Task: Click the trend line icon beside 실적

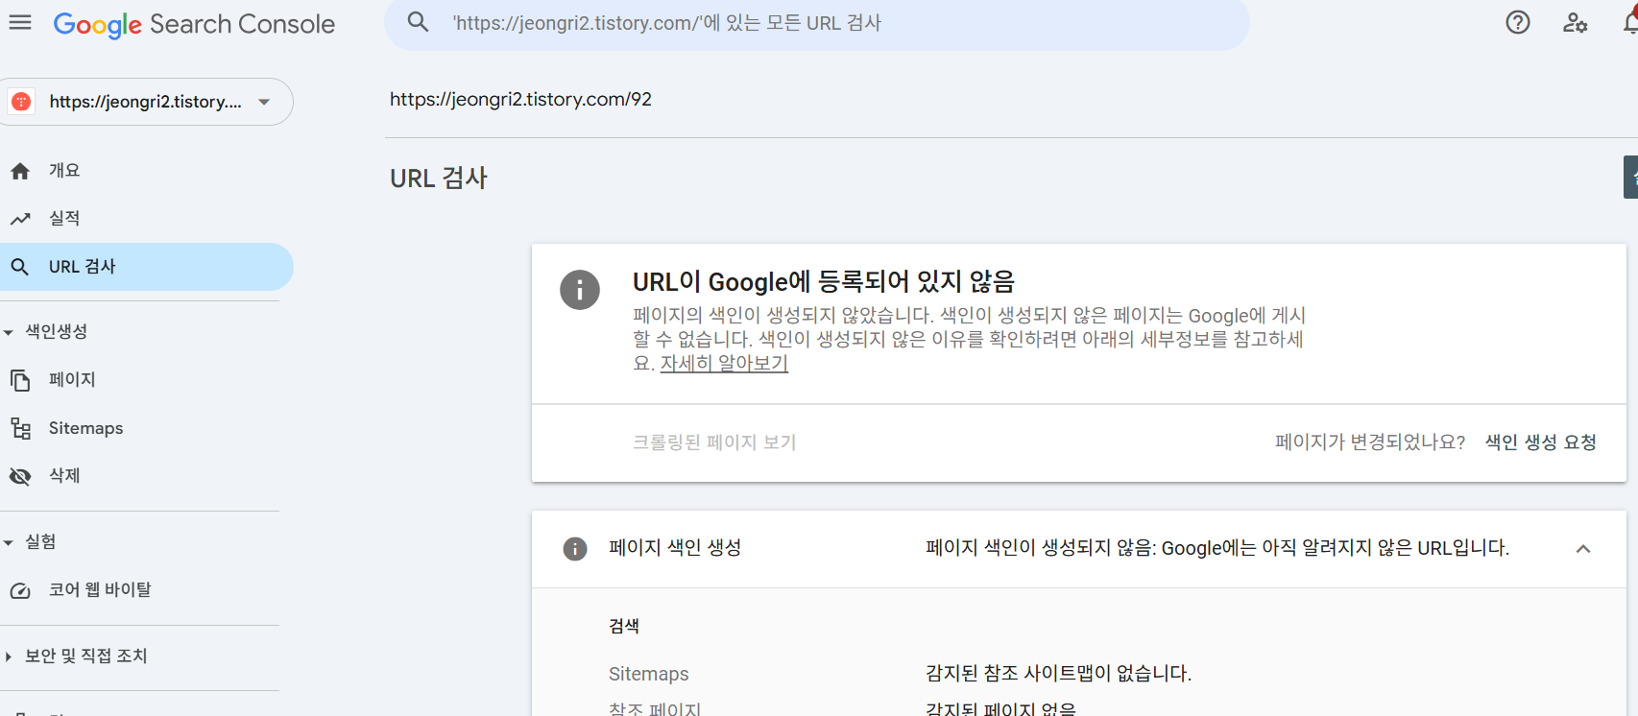Action: click(20, 219)
